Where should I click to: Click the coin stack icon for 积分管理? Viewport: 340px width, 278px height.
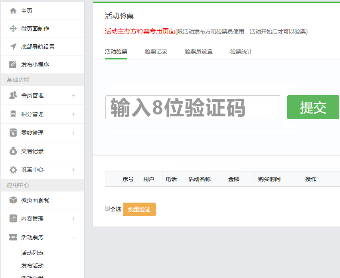[13, 114]
